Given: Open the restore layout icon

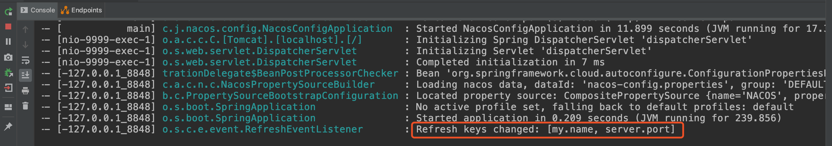Looking at the screenshot, I should pyautogui.click(x=8, y=107).
